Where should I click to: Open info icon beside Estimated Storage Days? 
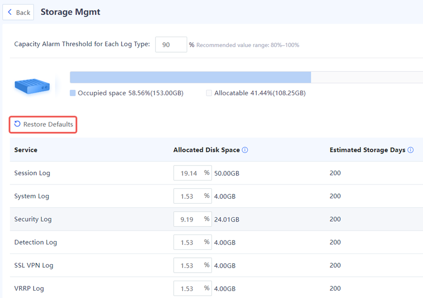(410, 150)
